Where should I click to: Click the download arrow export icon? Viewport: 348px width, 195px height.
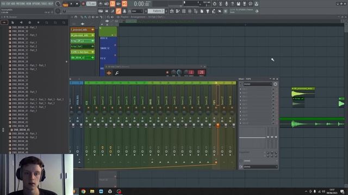(256, 4)
